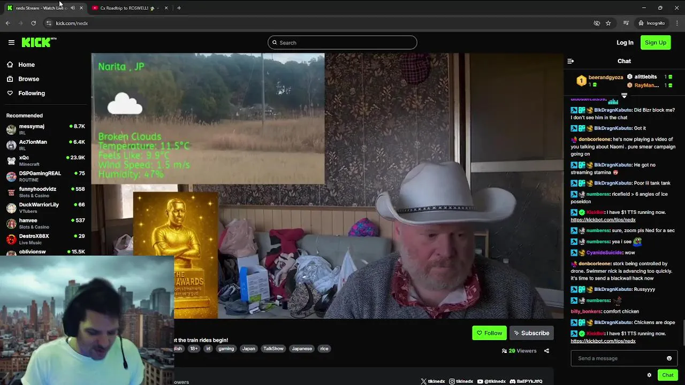685x385 pixels.
Task: Click the Log In button
Action: point(625,43)
